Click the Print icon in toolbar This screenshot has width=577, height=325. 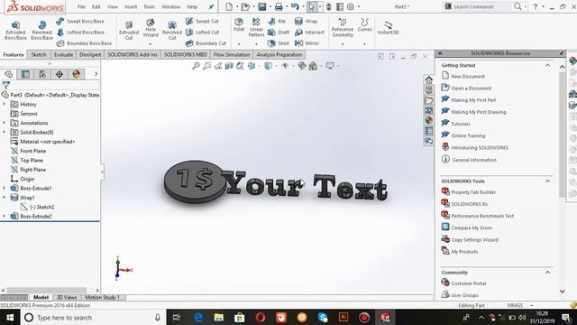pos(279,6)
